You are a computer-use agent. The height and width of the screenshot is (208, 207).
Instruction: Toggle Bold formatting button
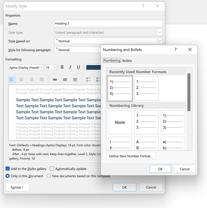[x=62, y=67]
